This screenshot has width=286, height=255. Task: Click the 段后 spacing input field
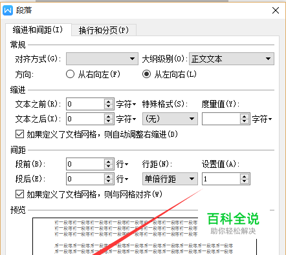(x=85, y=179)
